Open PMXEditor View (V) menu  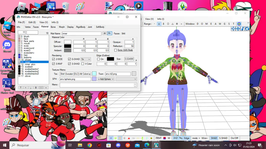pyautogui.click(x=44, y=22)
